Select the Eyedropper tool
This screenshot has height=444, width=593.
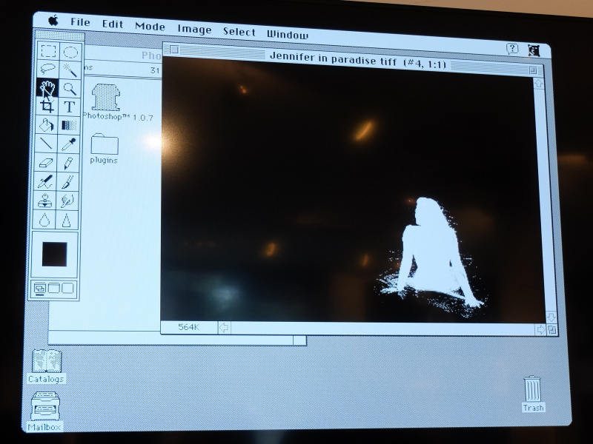tap(68, 144)
